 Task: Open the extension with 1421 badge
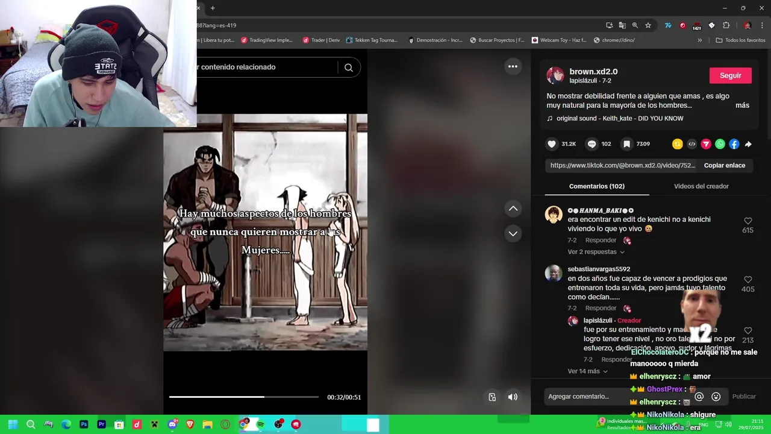(697, 26)
